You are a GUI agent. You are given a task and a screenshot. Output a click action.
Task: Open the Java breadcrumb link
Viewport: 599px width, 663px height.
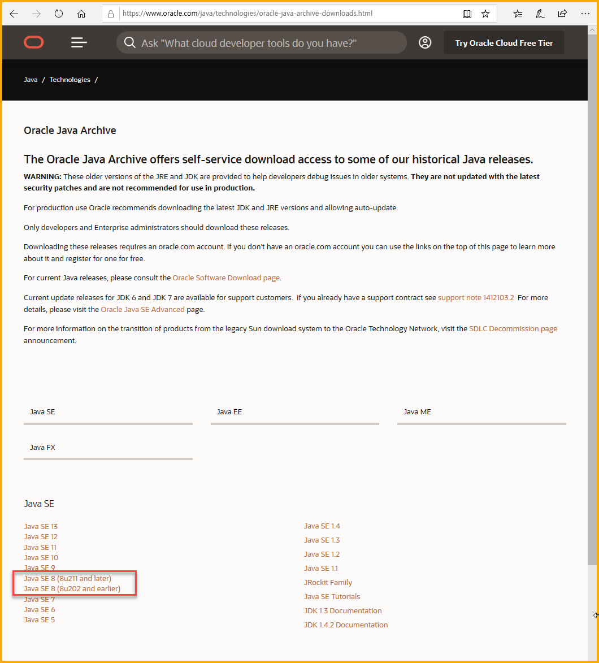31,80
